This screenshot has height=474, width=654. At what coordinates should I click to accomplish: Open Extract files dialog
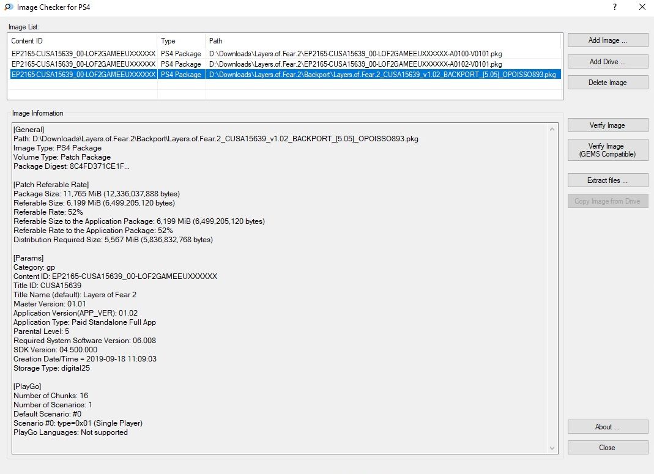[x=608, y=180]
